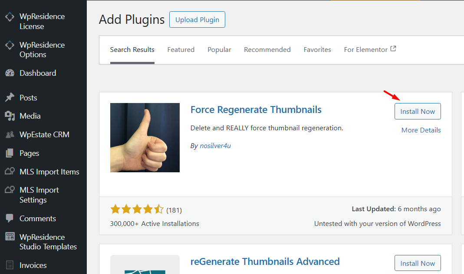Viewport: 464px width, 274px height.
Task: Click the Upload Plugin button
Action: [197, 19]
